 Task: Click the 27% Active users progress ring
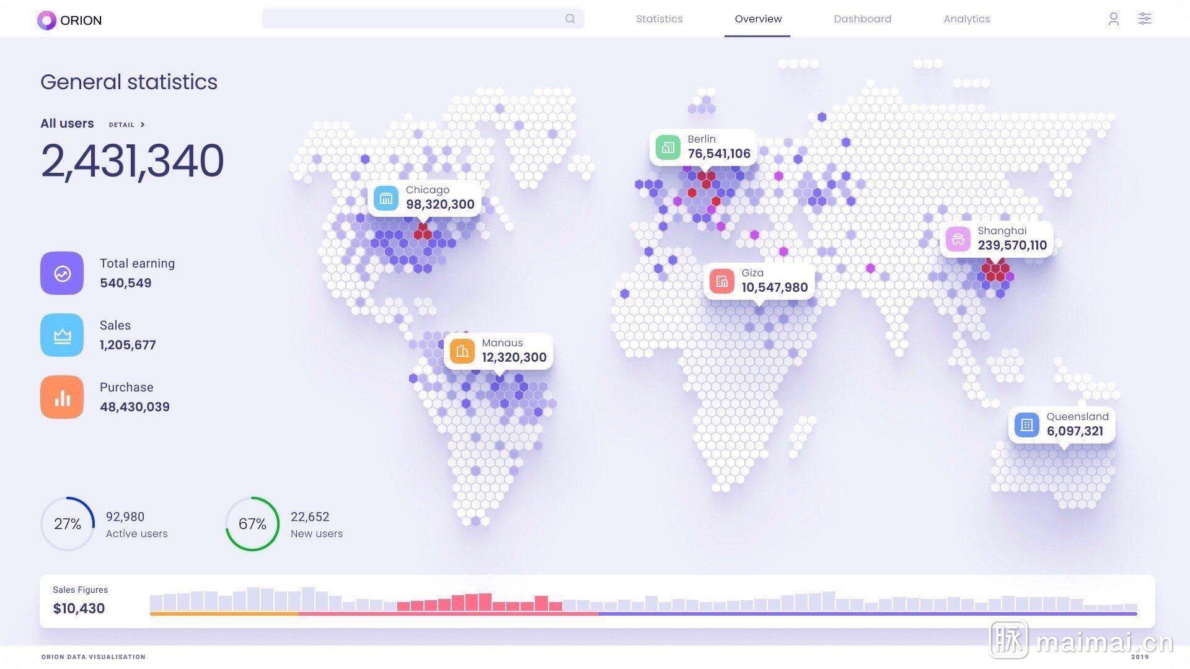pyautogui.click(x=68, y=524)
